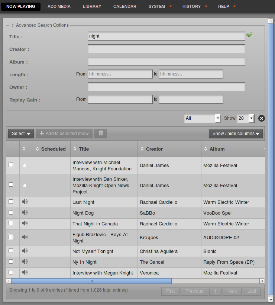Select the Last Night row checkbox

11,202
